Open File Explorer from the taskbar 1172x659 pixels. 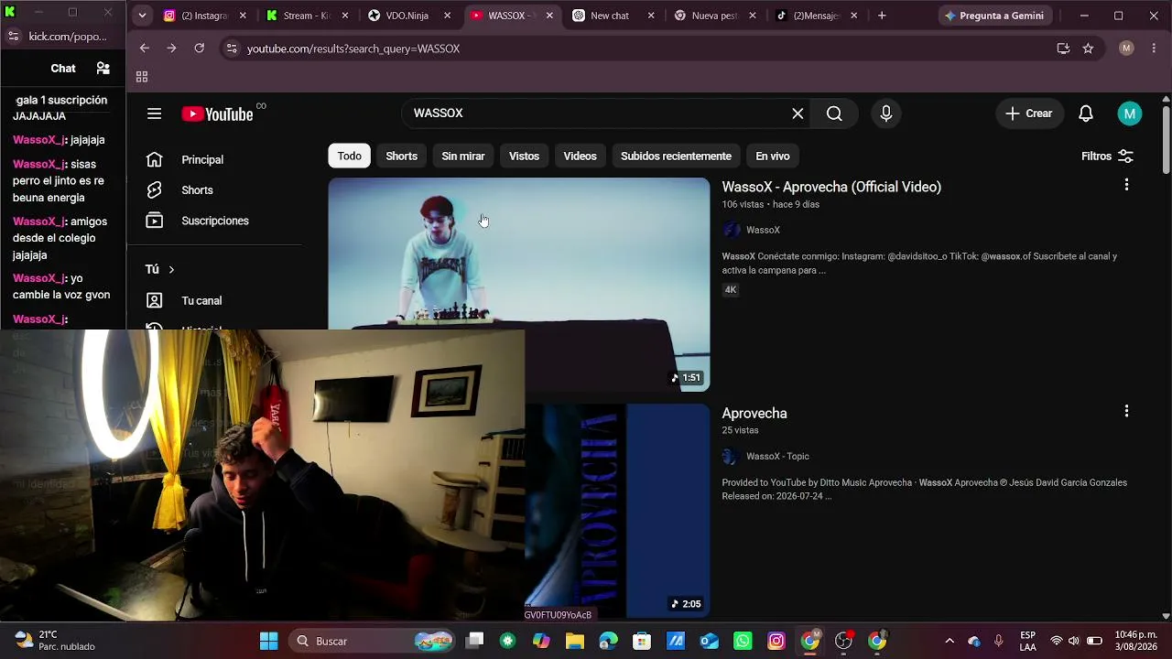(575, 641)
